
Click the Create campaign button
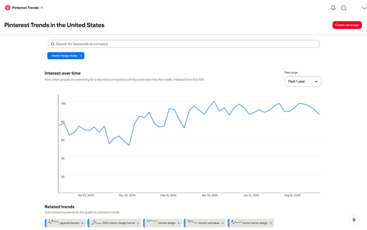pyautogui.click(x=347, y=25)
